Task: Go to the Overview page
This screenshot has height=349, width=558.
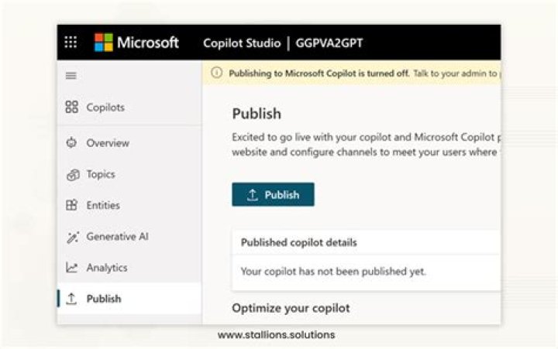Action: (108, 143)
